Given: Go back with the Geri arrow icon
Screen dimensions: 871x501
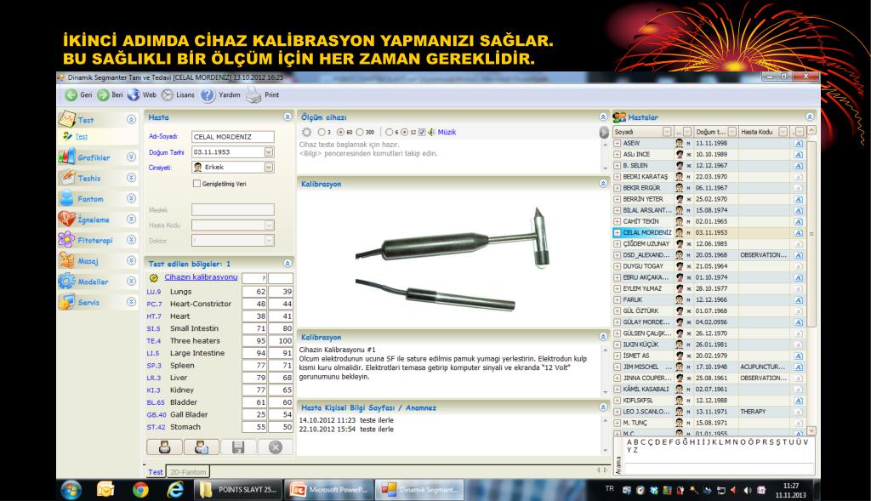Looking at the screenshot, I should pyautogui.click(x=71, y=95).
